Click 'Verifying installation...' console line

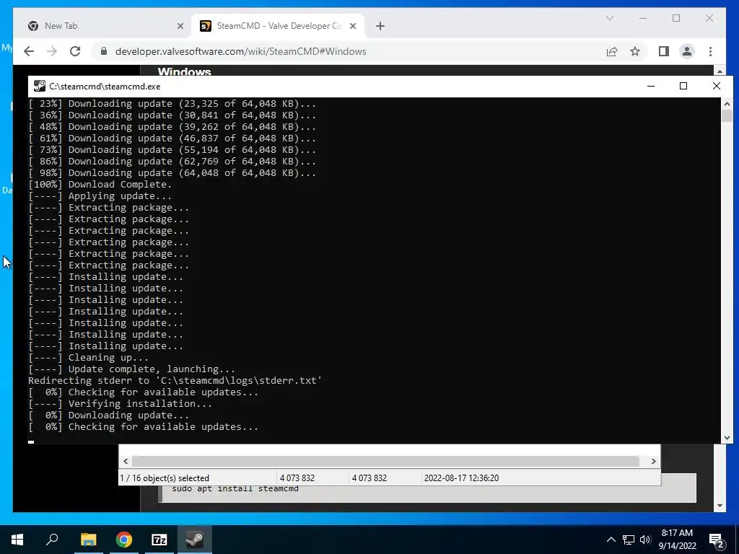click(121, 404)
